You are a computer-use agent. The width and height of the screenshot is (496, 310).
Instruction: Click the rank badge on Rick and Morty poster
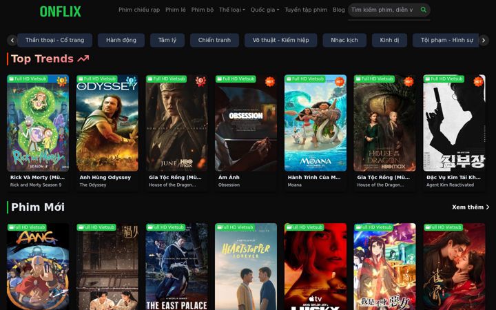pyautogui.click(x=62, y=81)
